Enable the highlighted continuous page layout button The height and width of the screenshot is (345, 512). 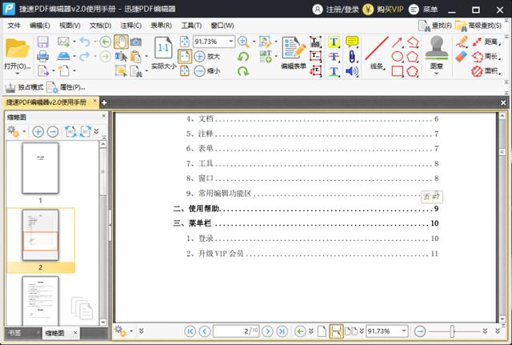[336, 331]
